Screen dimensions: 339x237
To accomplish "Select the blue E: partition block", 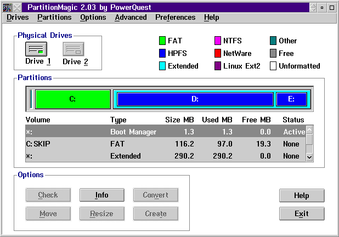I will tap(291, 99).
